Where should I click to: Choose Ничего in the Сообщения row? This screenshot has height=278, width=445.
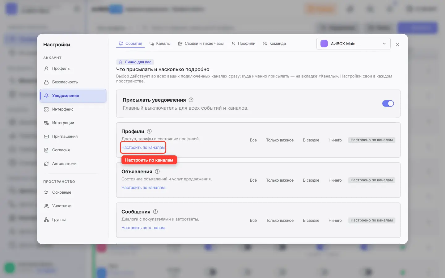[335, 220]
